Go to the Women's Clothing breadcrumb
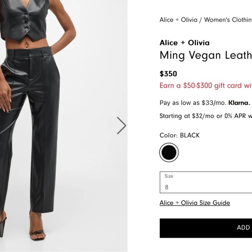This screenshot has height=252, width=252. (228, 20)
